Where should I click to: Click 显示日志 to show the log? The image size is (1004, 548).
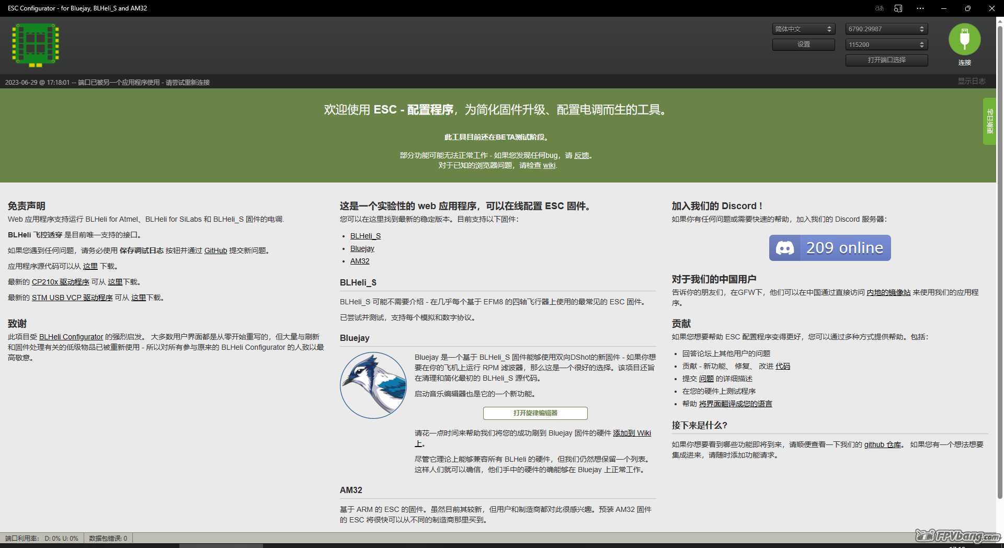click(972, 82)
